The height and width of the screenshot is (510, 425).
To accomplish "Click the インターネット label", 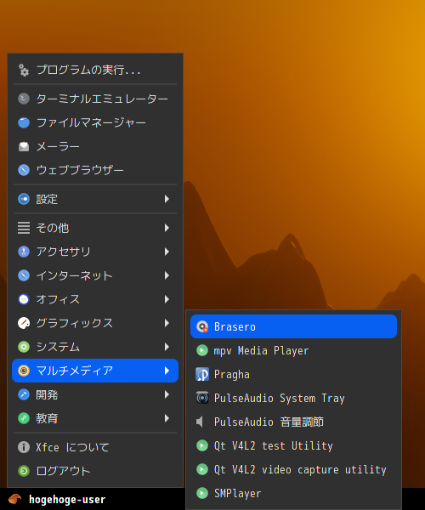I will (x=74, y=275).
